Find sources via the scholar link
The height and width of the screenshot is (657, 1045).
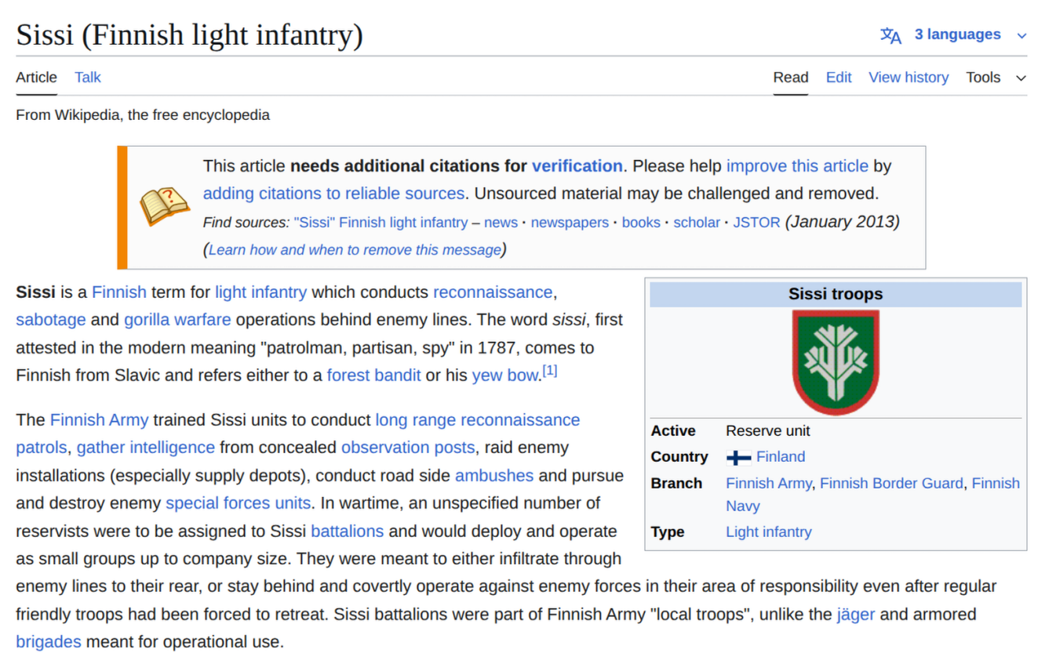coord(697,223)
